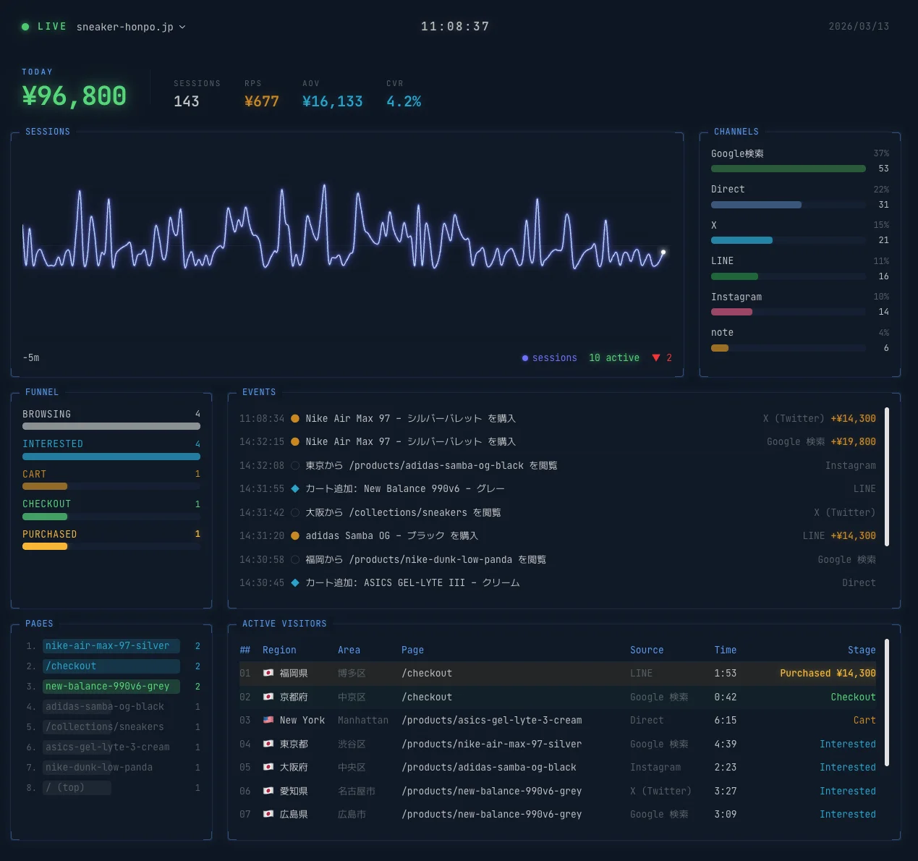The height and width of the screenshot is (861, 918).
Task: Click the US flag icon for New York visitor
Action: point(268,720)
